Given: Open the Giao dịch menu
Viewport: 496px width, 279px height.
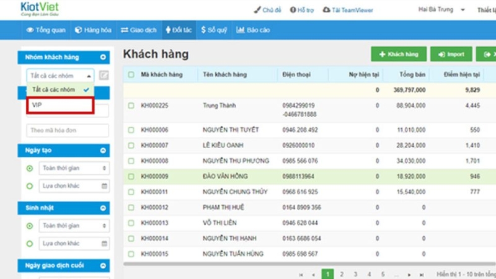Looking at the screenshot, I should (x=138, y=30).
